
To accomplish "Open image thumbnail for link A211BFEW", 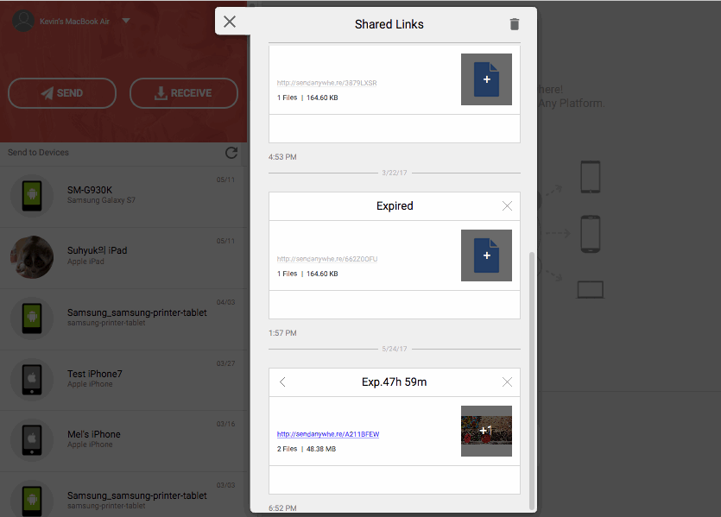I will click(486, 431).
